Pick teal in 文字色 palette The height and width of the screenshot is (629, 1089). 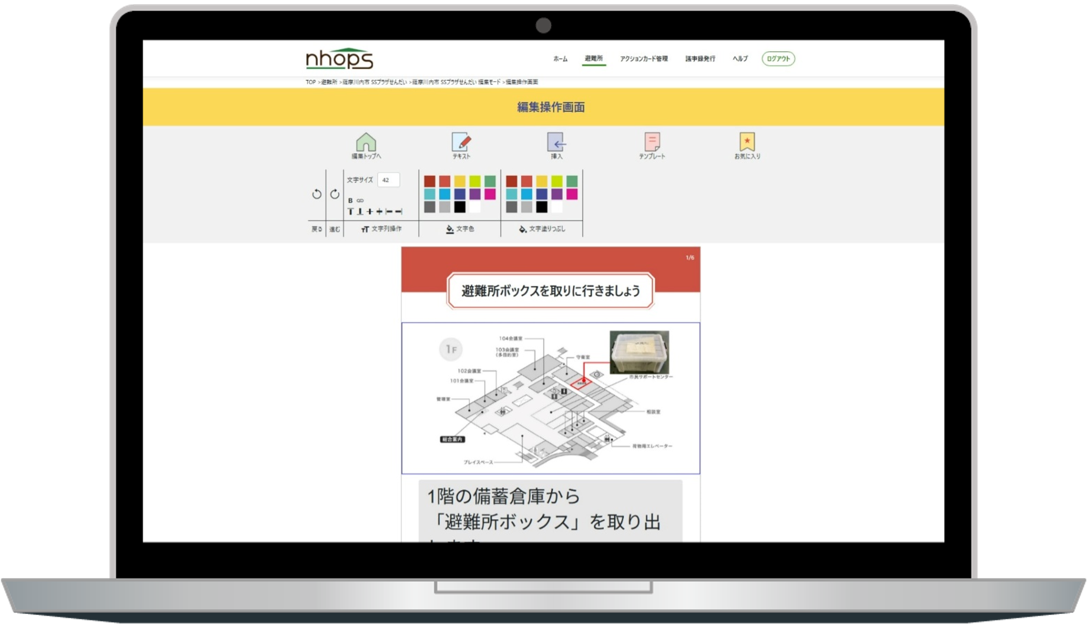(x=429, y=194)
